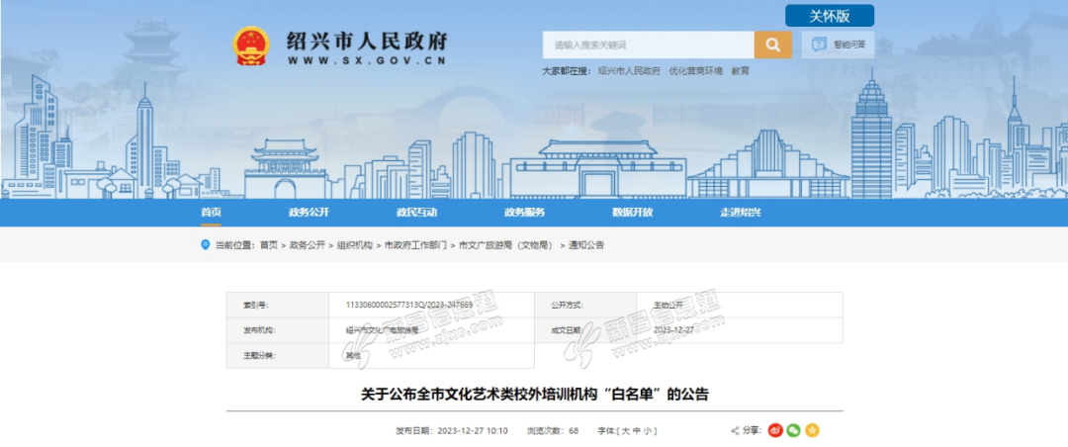Open the 政务服务 navigation menu
This screenshot has height=447, width=1068.
(x=524, y=213)
